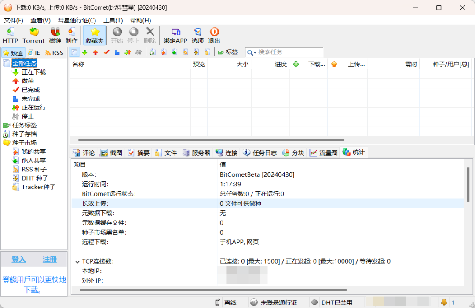Viewport: 475px width, 308px height.
Task: Click the 停止 stop toolbar button
Action: point(133,36)
